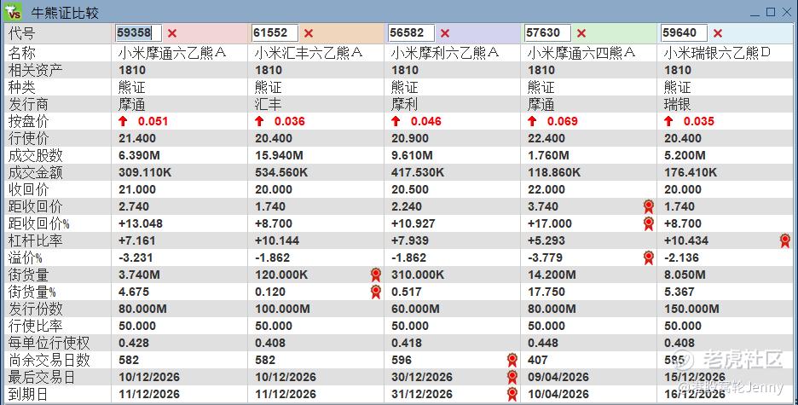Screen dimensions: 798x405
Task: Click the issue size 150.000M
Action: [691, 309]
